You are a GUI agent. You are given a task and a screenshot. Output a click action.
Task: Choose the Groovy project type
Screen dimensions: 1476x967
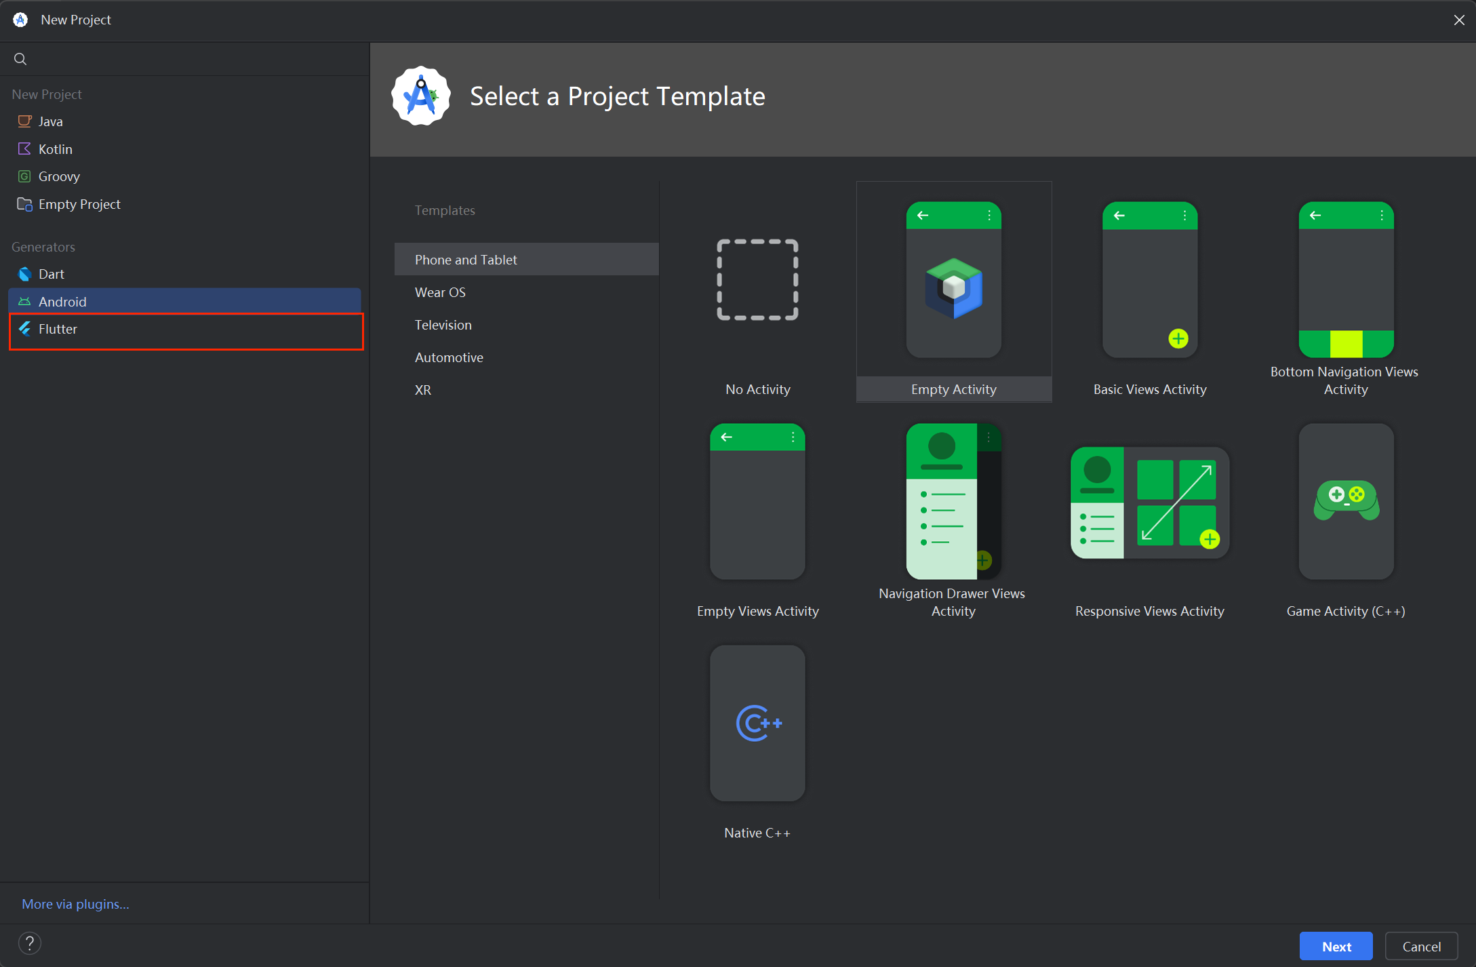58,176
